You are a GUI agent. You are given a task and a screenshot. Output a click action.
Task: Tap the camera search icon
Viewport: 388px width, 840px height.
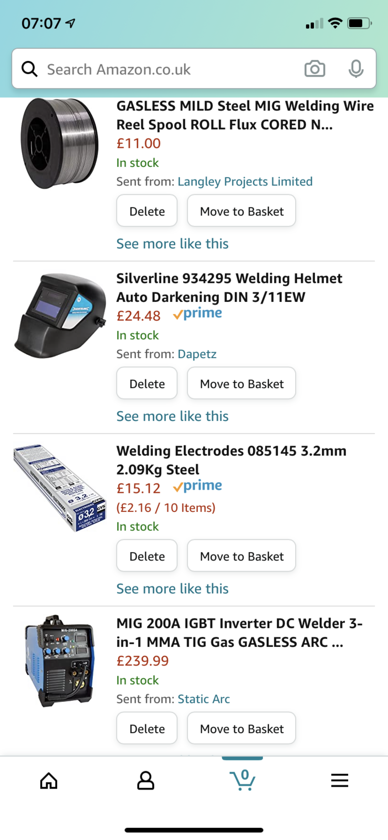click(x=314, y=69)
